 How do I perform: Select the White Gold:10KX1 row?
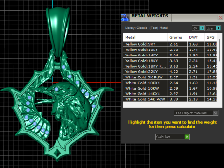(170, 83)
